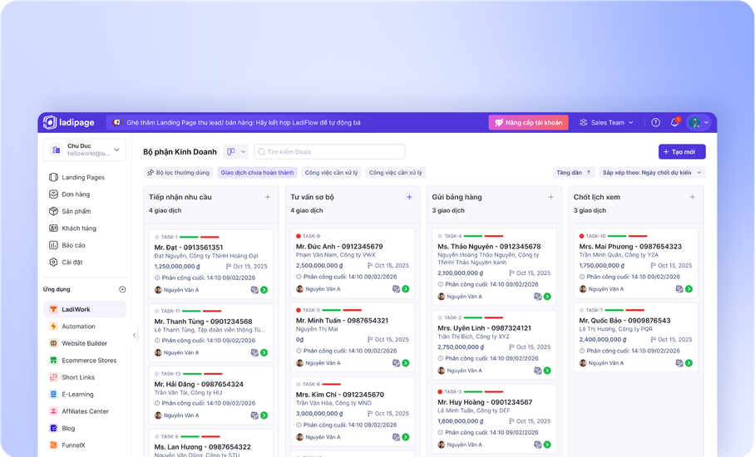Screen dimensions: 755x457
Task: Open the help question mark icon
Action: 655,123
